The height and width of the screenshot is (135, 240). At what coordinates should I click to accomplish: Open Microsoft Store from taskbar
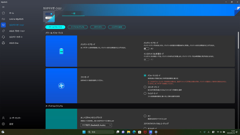(x=139, y=132)
